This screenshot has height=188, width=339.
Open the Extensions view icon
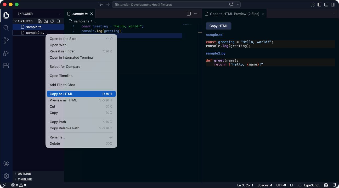(x=6, y=66)
